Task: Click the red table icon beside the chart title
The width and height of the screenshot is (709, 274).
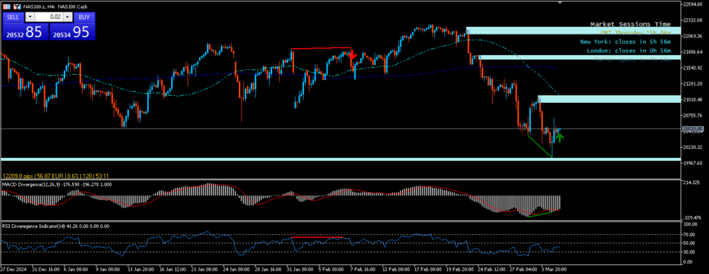Action: (x=7, y=7)
